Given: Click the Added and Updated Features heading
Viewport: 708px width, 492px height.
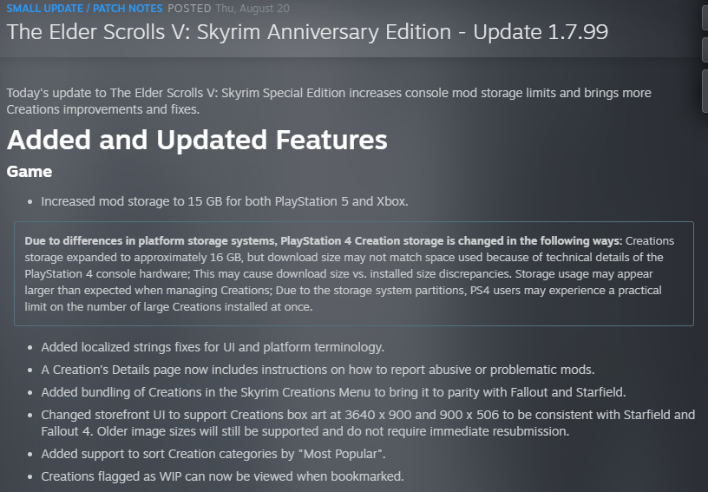Looking at the screenshot, I should tap(197, 140).
